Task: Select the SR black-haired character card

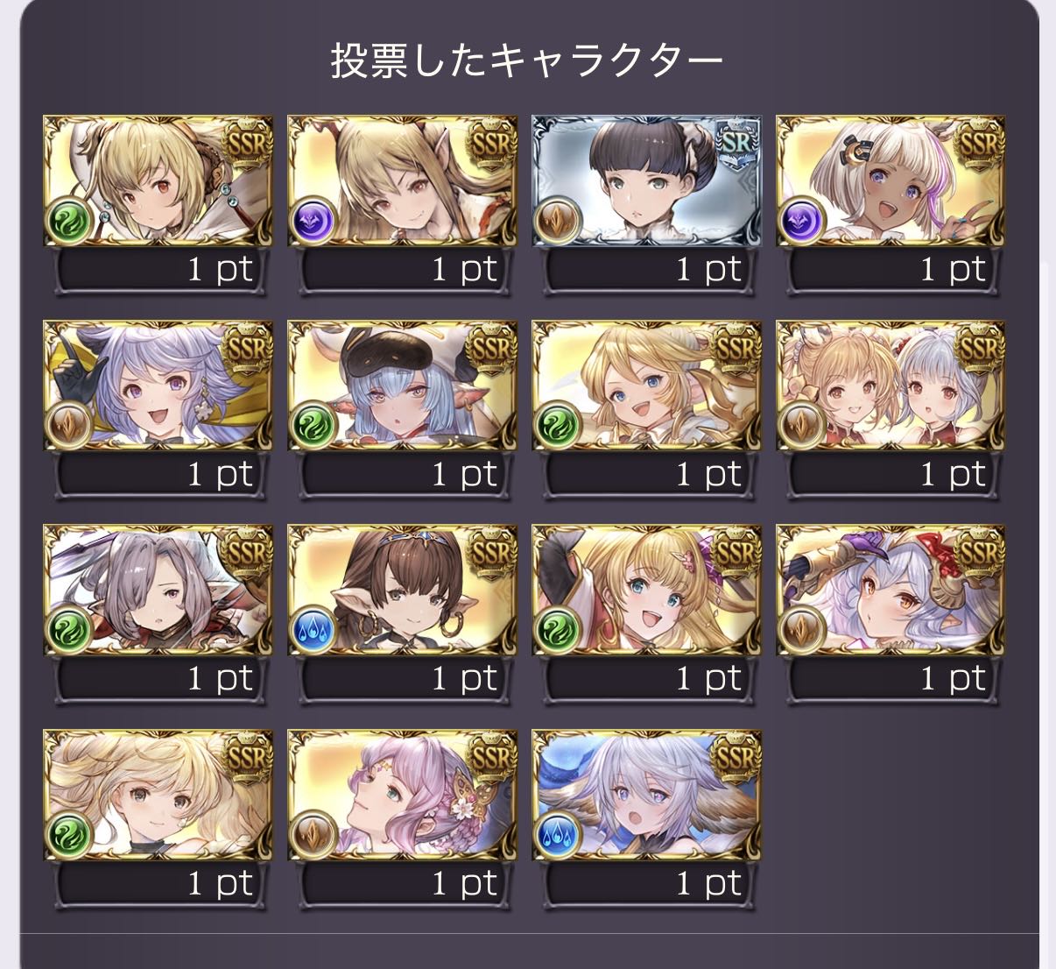Action: (647, 180)
